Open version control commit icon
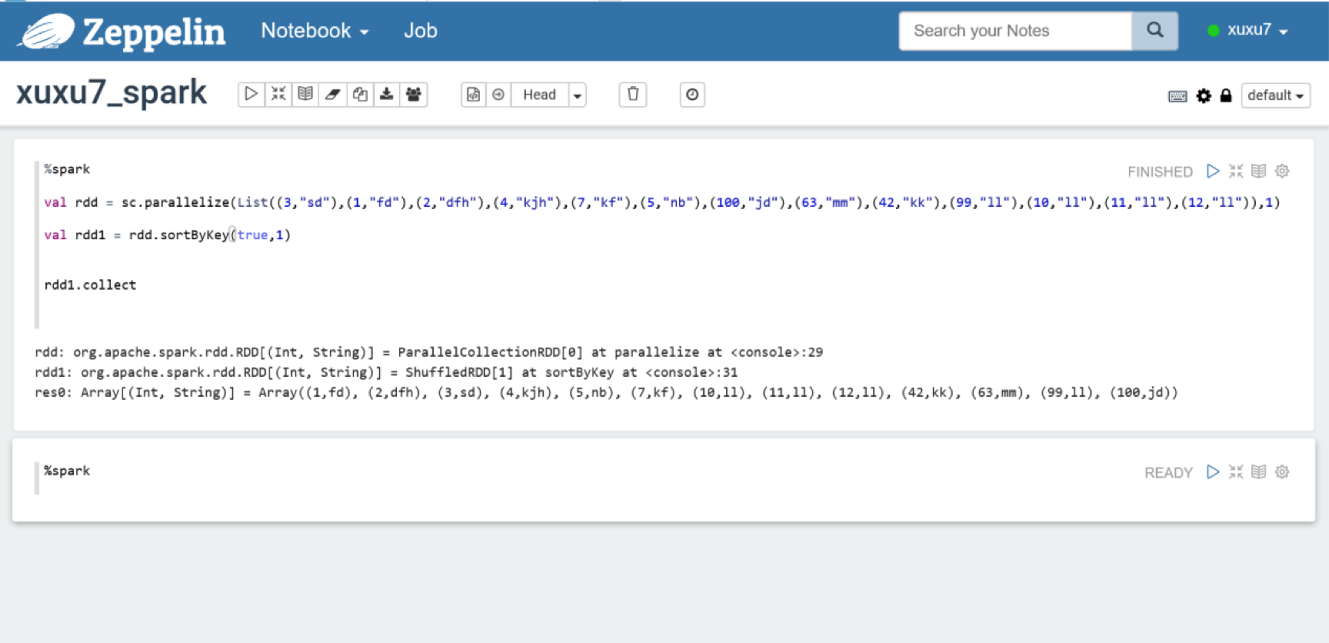This screenshot has height=643, width=1329. pos(473,95)
